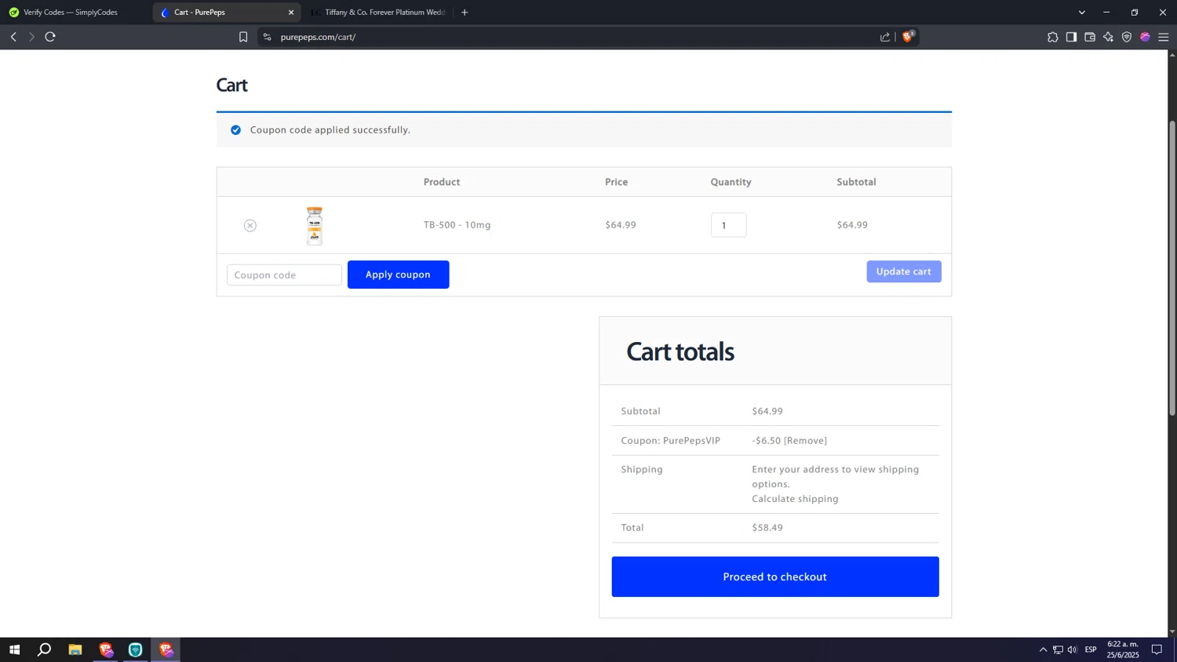Open the TB-500 vial product thumbnail
The image size is (1177, 662).
pyautogui.click(x=315, y=226)
